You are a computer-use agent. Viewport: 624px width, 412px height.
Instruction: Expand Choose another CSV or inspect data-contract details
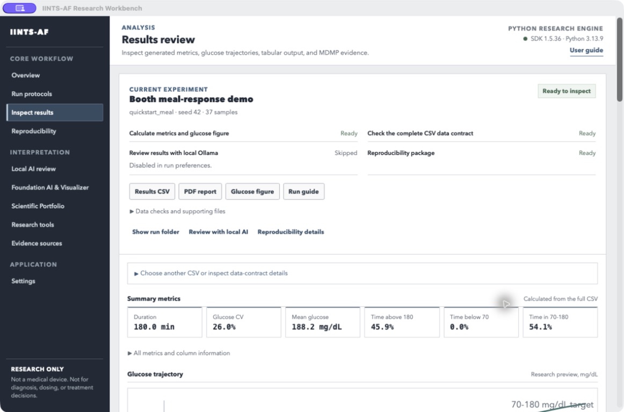(x=362, y=273)
